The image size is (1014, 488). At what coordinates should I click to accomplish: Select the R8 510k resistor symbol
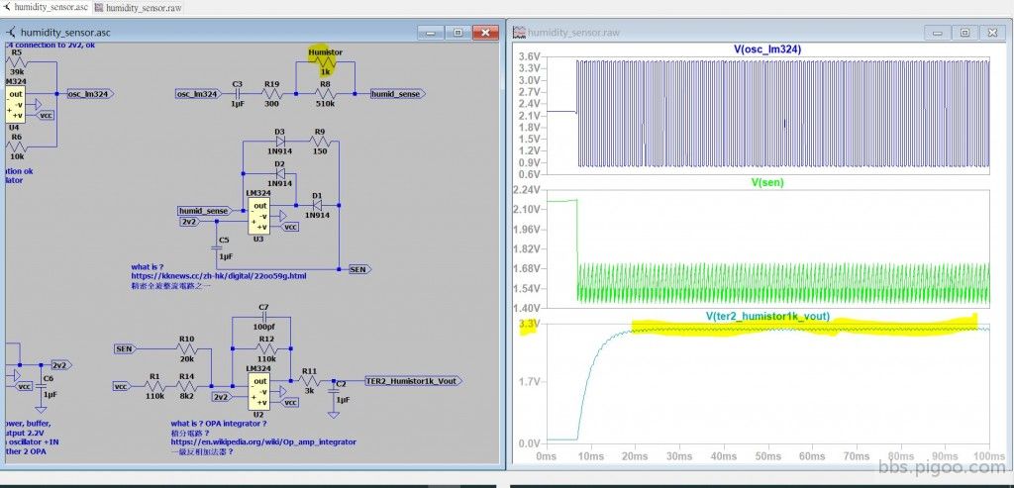325,94
